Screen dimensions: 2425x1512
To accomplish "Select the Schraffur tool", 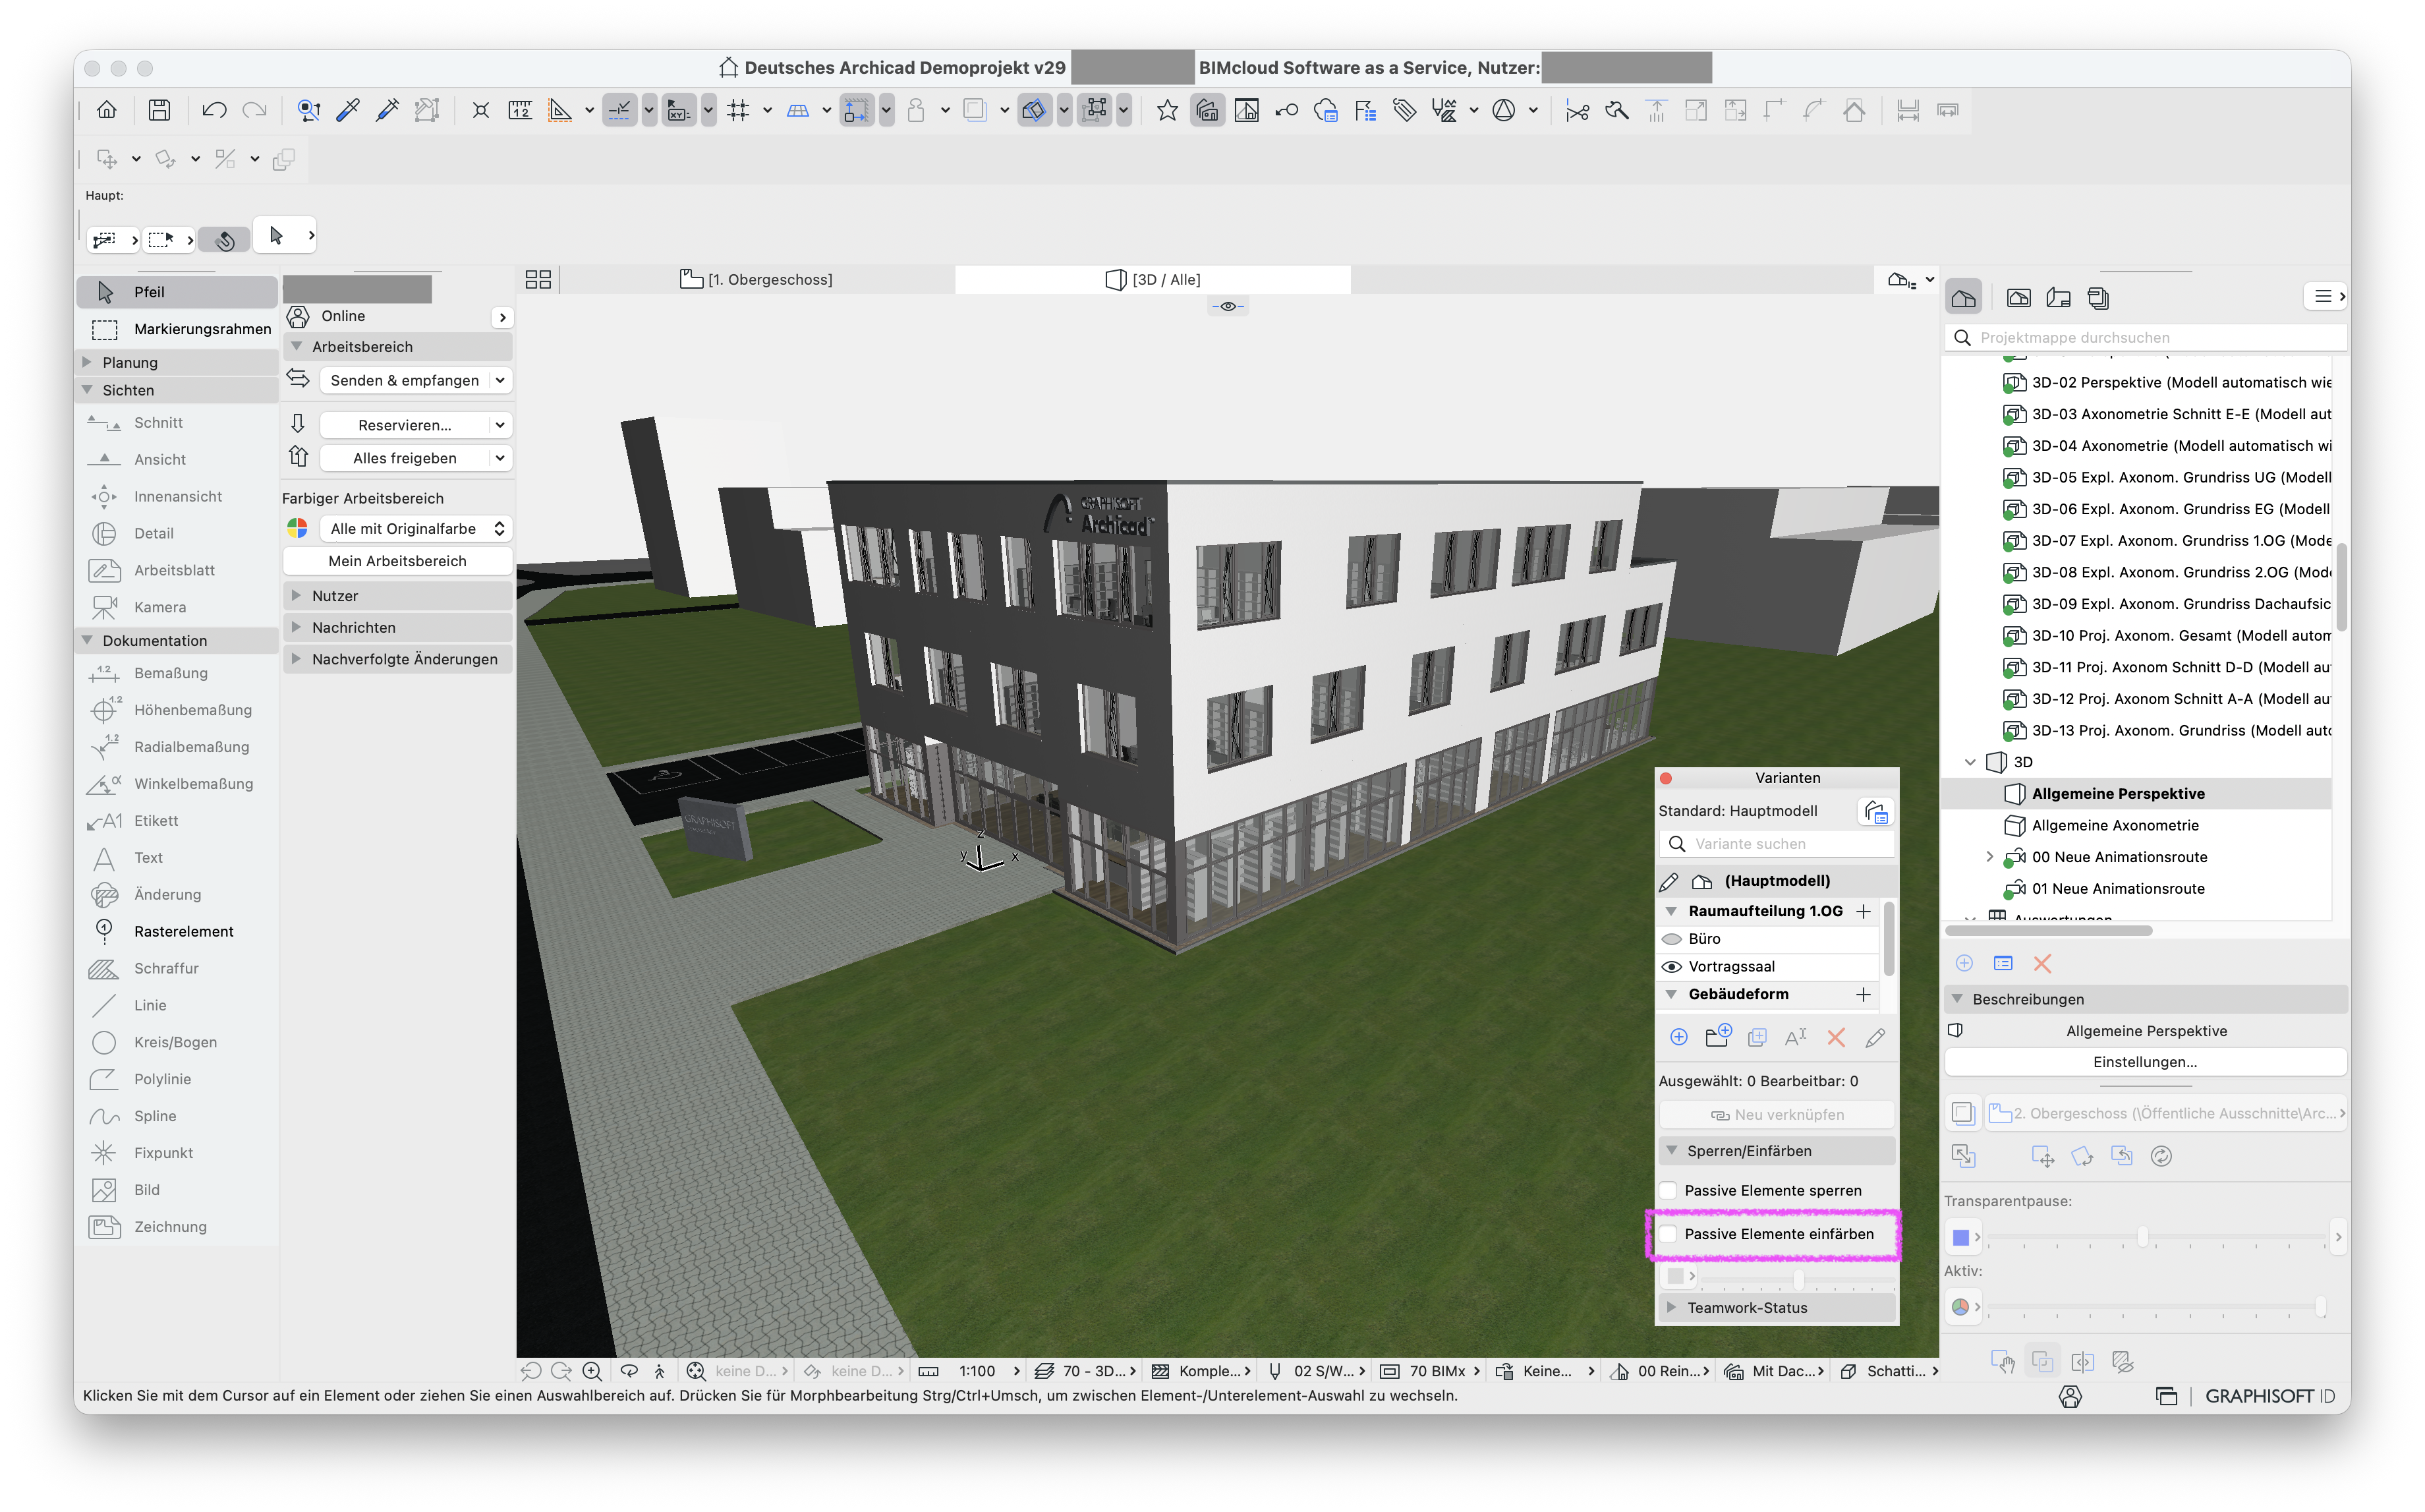I will [x=178, y=968].
